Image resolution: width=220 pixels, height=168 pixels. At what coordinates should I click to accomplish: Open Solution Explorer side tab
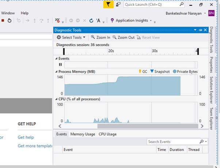(212, 90)
